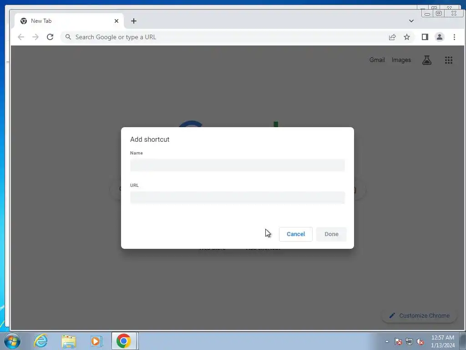Launch Internet Explorer from taskbar
Viewport: 466px width, 350px height.
click(x=41, y=341)
